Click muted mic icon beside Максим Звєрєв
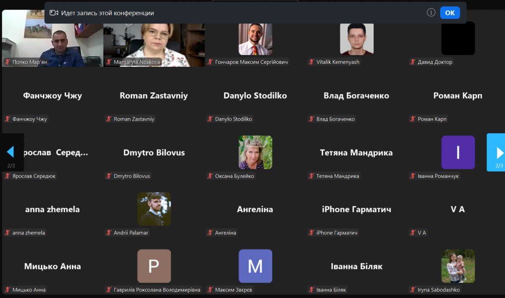 click(x=210, y=290)
